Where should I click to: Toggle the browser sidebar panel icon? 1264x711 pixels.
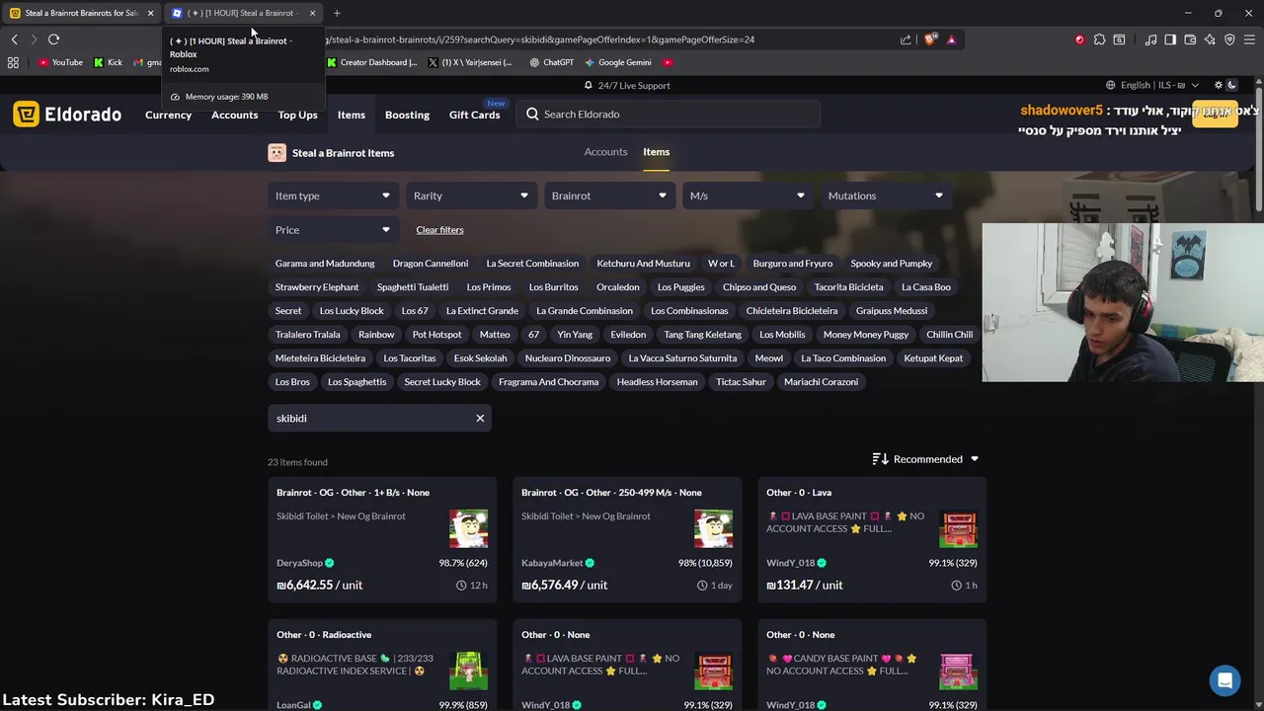[1170, 39]
